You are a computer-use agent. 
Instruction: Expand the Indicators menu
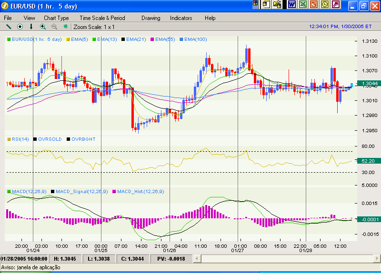181,18
